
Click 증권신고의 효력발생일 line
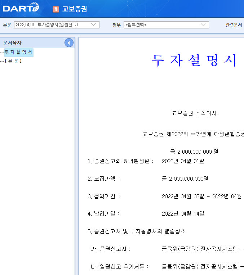[x=120, y=161]
